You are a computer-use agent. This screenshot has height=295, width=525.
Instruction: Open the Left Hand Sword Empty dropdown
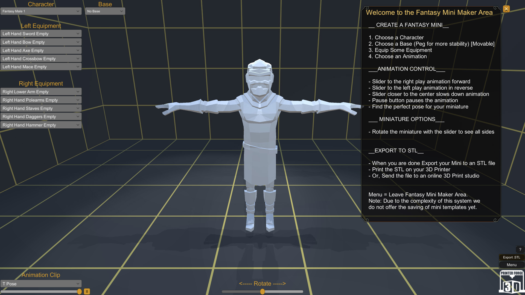click(41, 33)
